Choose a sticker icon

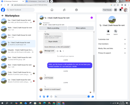(x=48, y=96)
